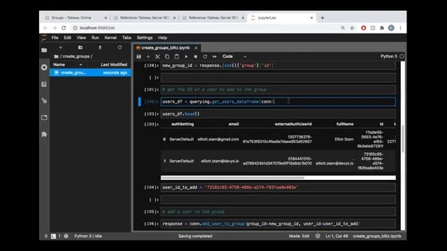Viewport: 447px width, 251px height.
Task: Restart the kernel
Action: pos(205,56)
